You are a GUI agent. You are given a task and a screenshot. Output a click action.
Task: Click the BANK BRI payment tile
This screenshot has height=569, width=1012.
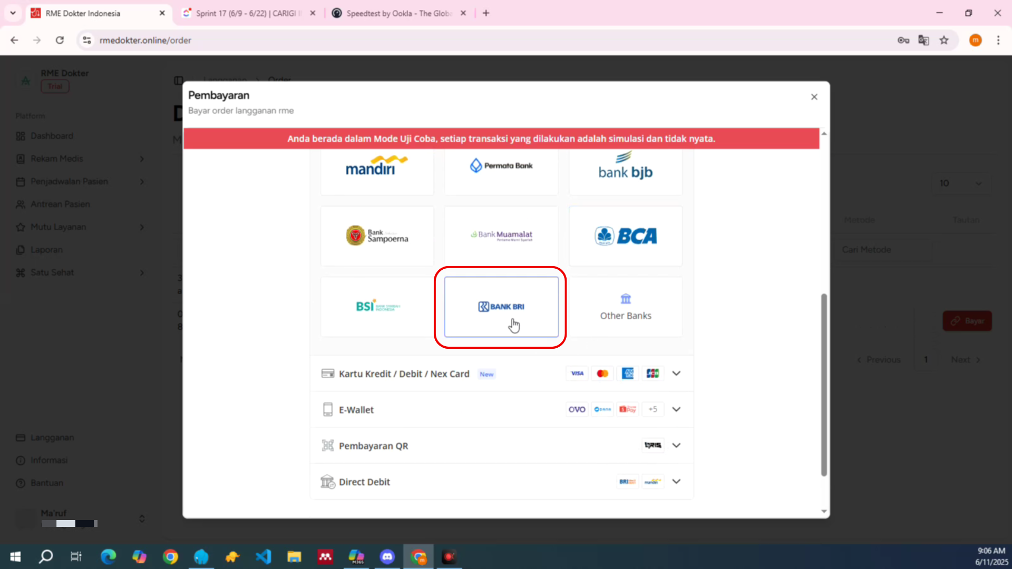point(501,307)
